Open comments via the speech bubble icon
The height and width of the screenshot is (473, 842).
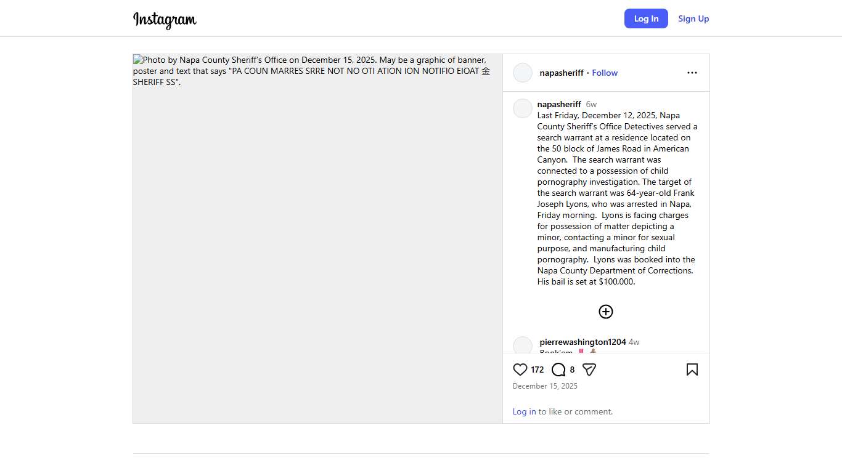tap(558, 370)
